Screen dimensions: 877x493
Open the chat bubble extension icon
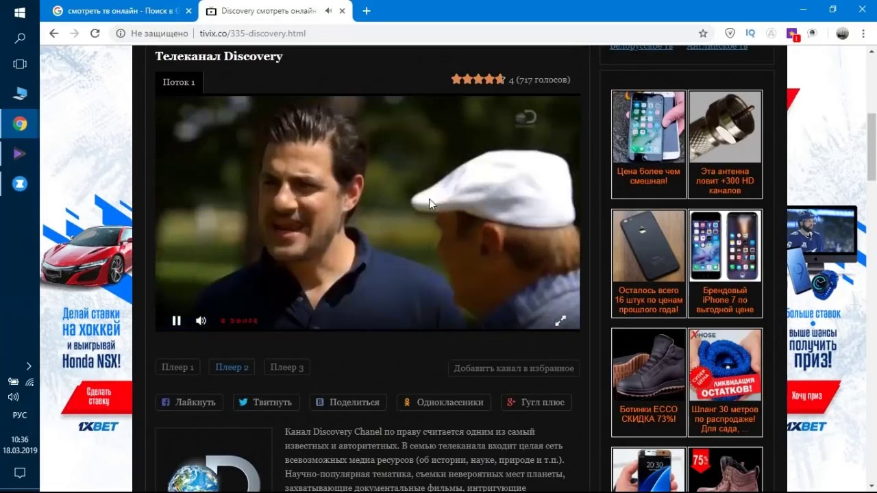point(812,33)
